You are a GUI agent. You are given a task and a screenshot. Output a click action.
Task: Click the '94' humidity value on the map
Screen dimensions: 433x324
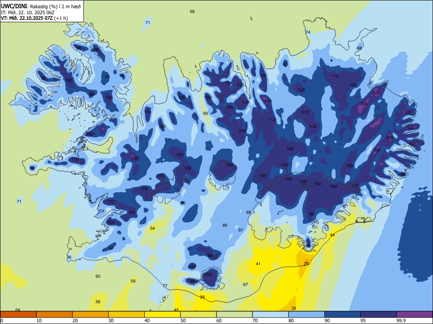point(122,75)
